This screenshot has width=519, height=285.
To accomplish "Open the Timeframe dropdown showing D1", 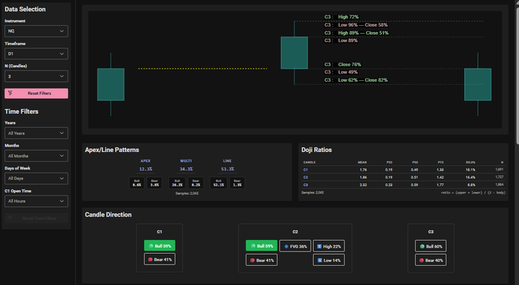I will pos(36,53).
